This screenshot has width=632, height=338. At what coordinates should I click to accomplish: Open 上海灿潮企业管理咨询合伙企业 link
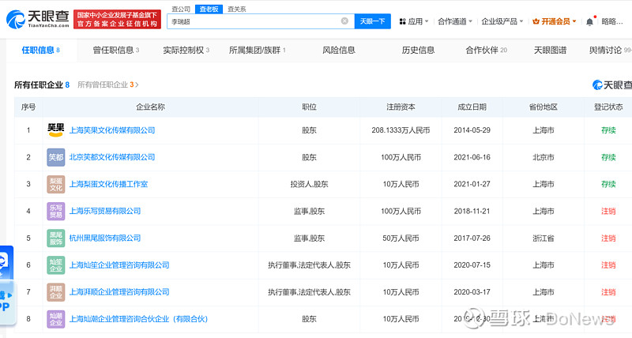coord(138,319)
